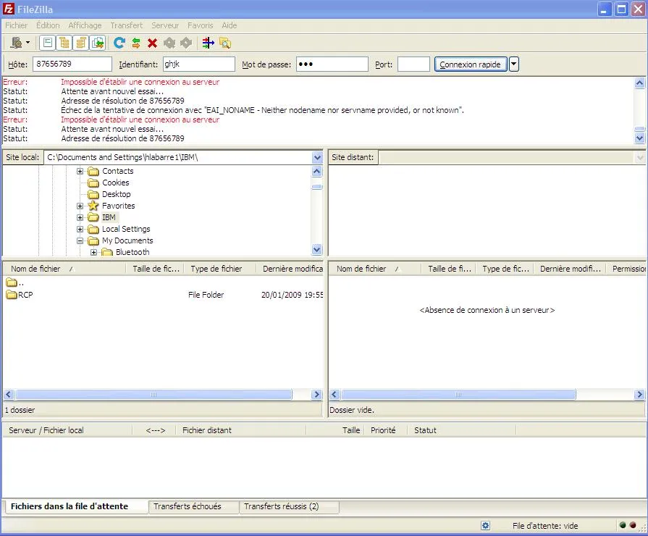Select Cookies folder in tree

coord(116,183)
